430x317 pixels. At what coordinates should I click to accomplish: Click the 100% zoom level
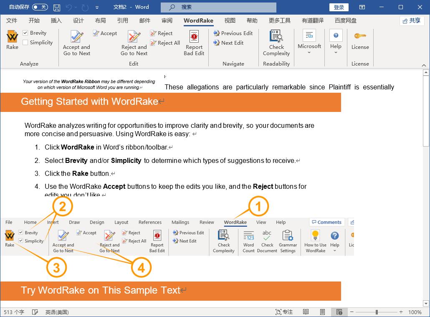pyautogui.click(x=415, y=312)
